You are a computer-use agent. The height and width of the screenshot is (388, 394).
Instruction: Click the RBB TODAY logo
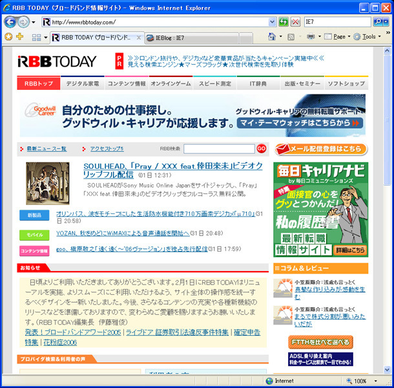(57, 61)
